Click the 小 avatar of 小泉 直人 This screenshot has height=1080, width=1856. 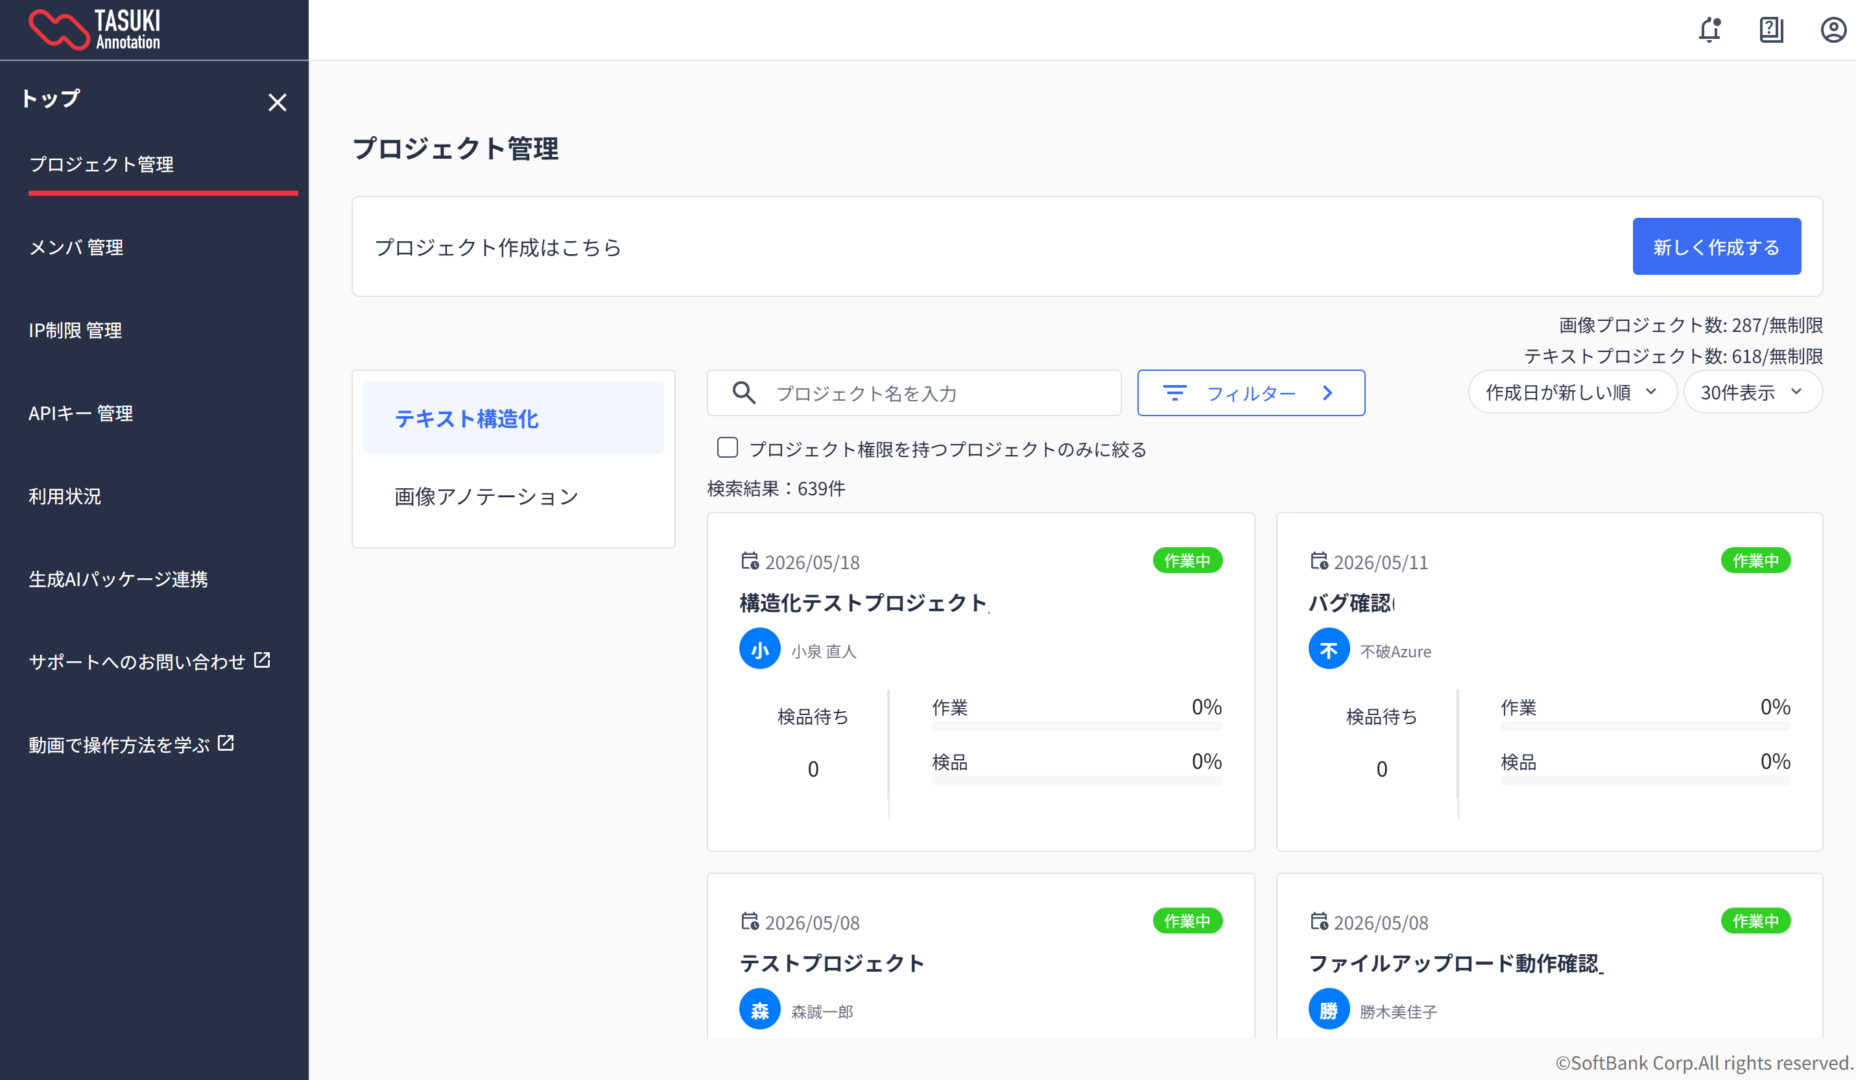point(759,649)
